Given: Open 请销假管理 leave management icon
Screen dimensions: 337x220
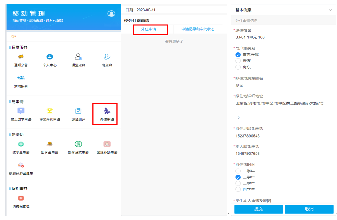Looking at the screenshot, I should pos(21,198).
